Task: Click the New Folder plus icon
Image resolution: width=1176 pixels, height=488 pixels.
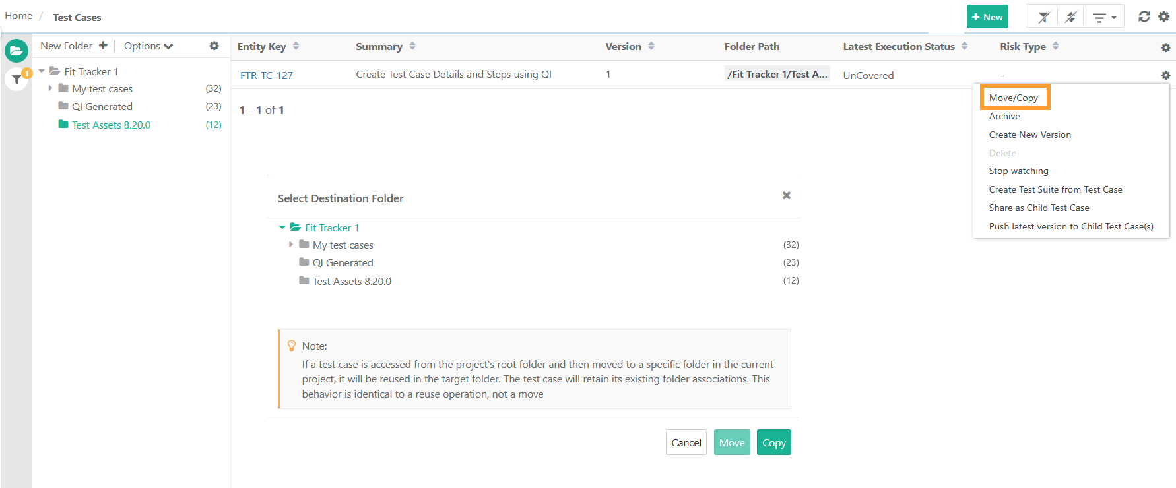Action: (103, 46)
